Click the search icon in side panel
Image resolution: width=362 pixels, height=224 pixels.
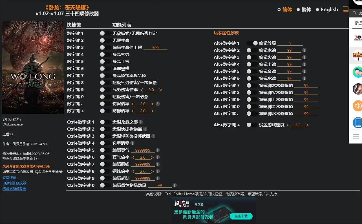354,13
